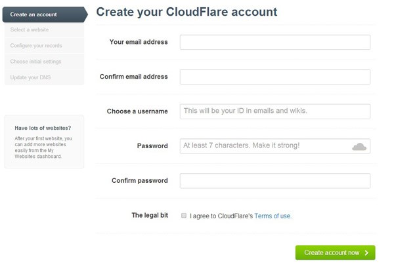Focus the Confirm password field

tap(275, 181)
